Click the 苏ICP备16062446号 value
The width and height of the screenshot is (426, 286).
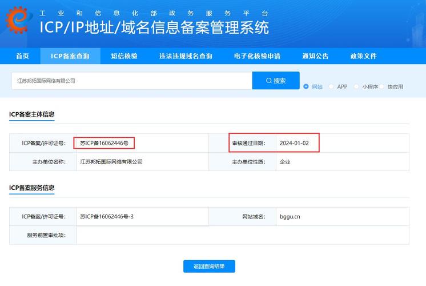click(104, 143)
